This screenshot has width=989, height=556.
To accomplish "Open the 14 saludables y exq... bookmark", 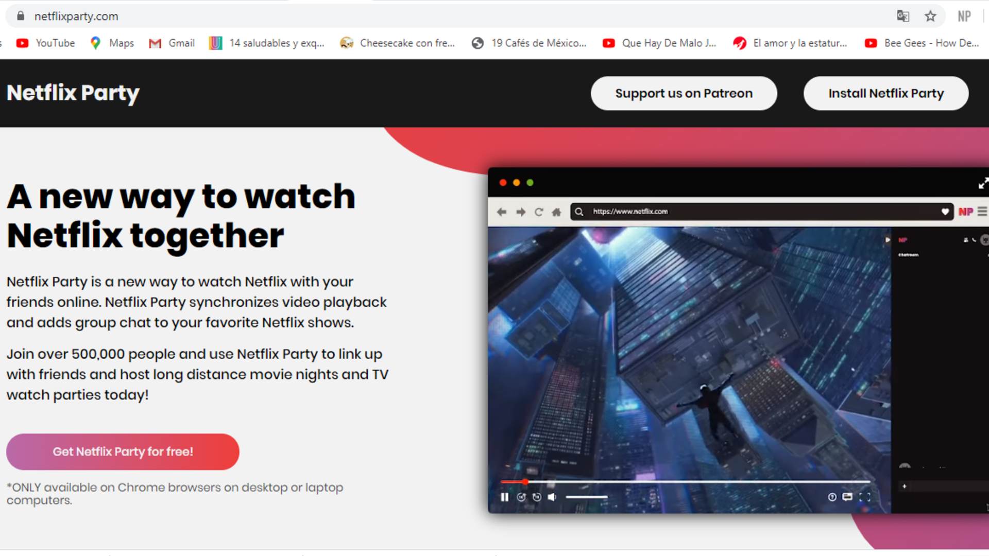I will pos(267,43).
